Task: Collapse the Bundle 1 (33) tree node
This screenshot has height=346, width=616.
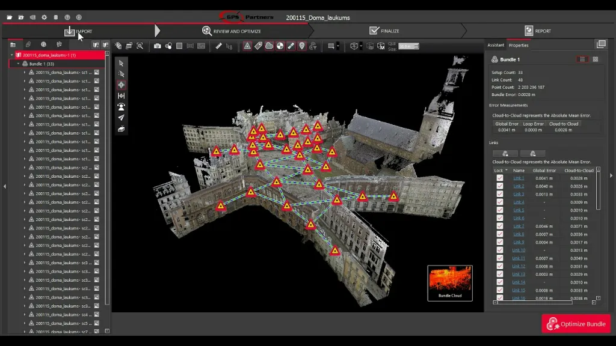Action: click(x=18, y=64)
